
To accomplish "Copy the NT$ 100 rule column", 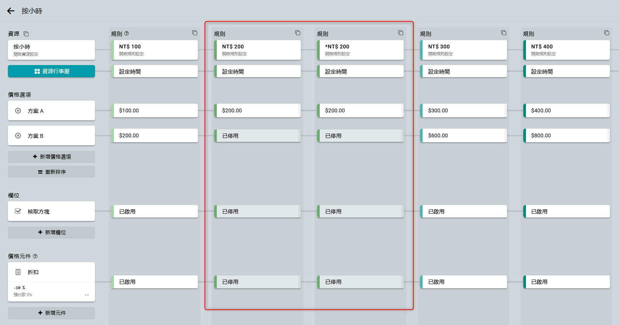I will (x=194, y=33).
